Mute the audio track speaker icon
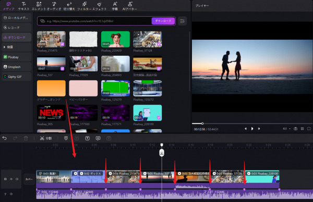Image resolution: width=313 pixels, height=202 pixels. pos(11,194)
